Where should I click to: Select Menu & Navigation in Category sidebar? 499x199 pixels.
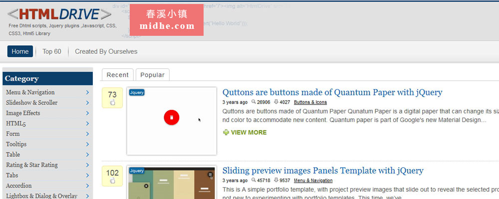point(30,93)
